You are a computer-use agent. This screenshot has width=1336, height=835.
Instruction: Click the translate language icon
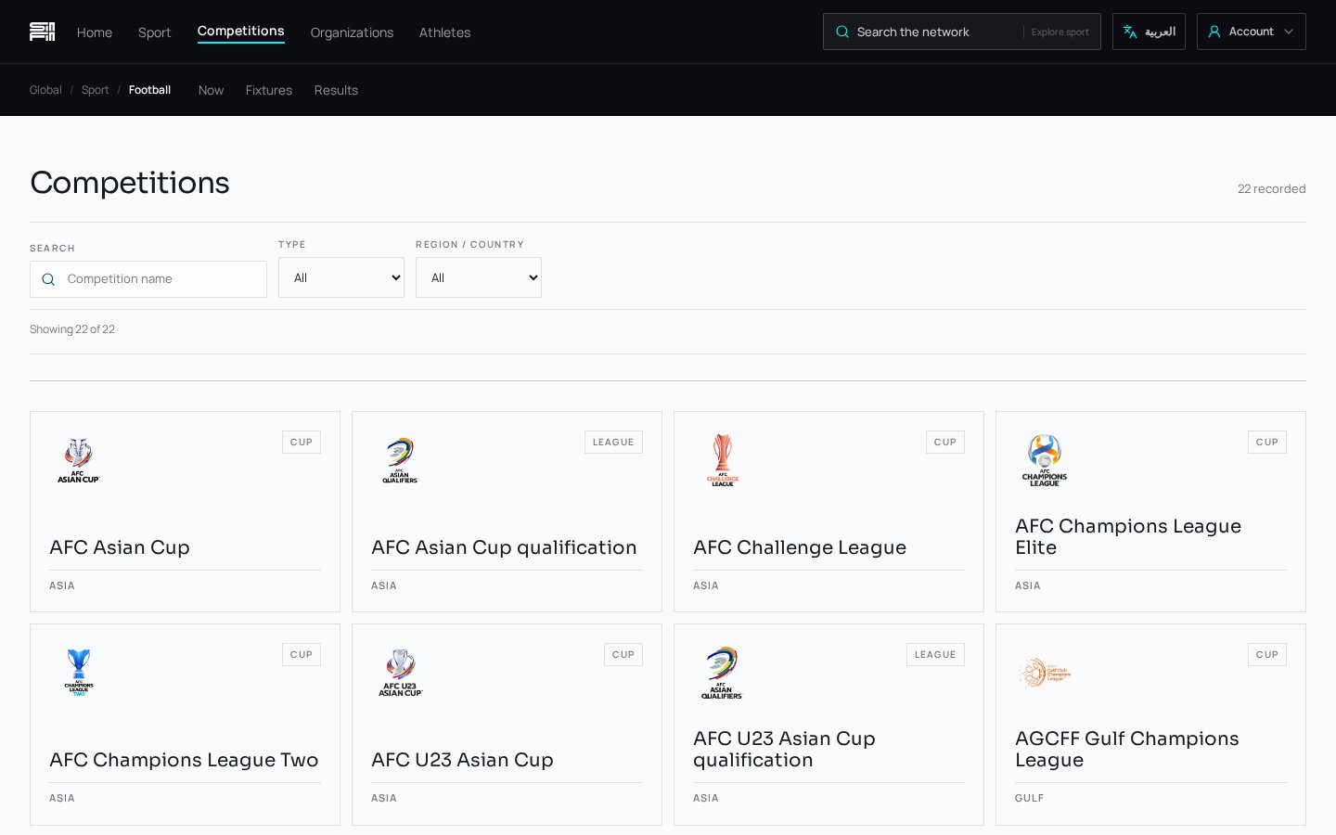click(x=1130, y=32)
